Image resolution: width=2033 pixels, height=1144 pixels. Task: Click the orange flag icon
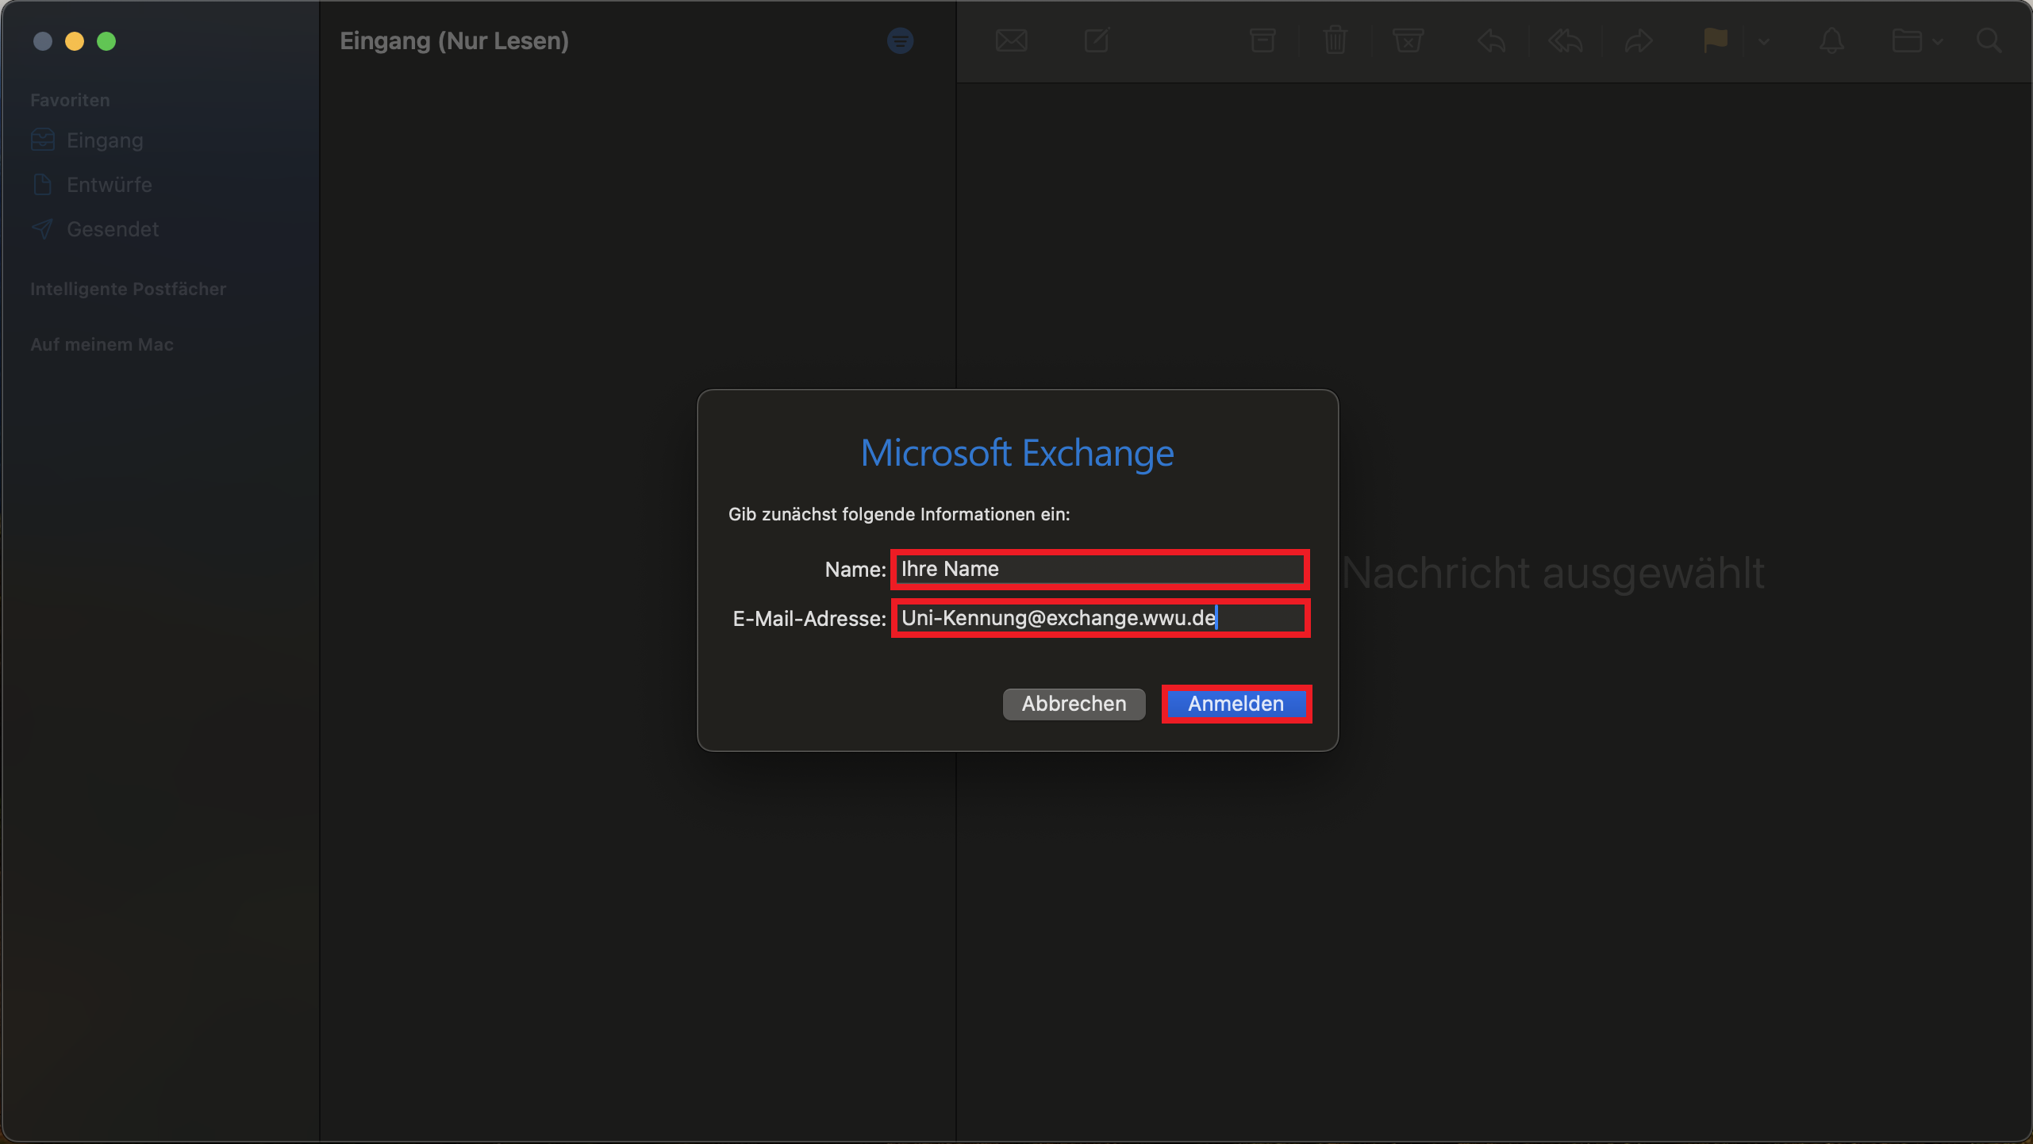(1715, 40)
